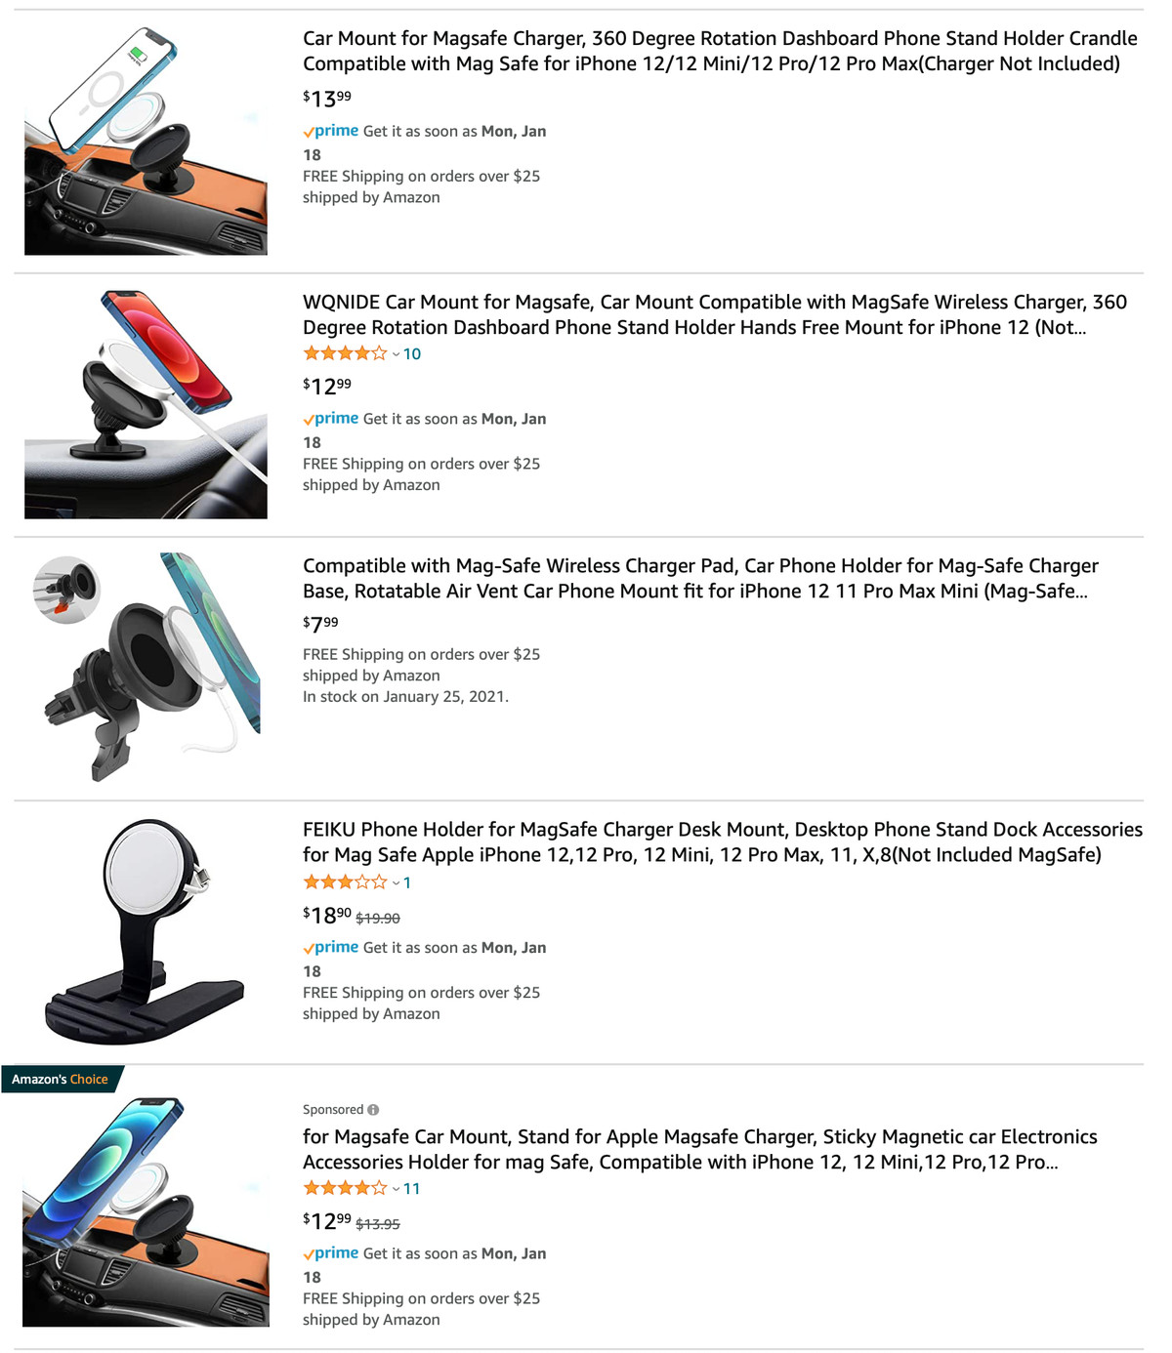The image size is (1172, 1353).
Task: Open the Air Vent Car Phone Mount title
Action: coord(700,578)
